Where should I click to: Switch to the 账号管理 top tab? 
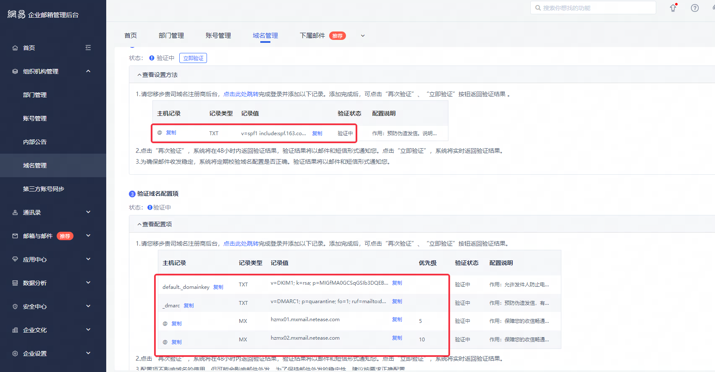[x=218, y=36]
